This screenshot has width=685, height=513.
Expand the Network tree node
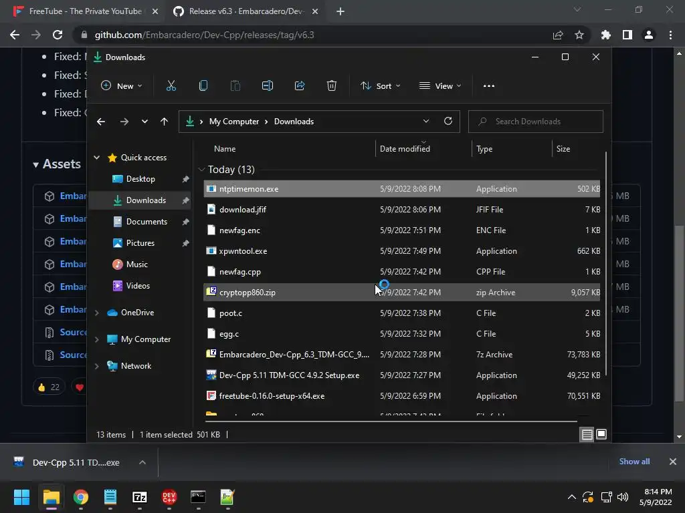(96, 366)
